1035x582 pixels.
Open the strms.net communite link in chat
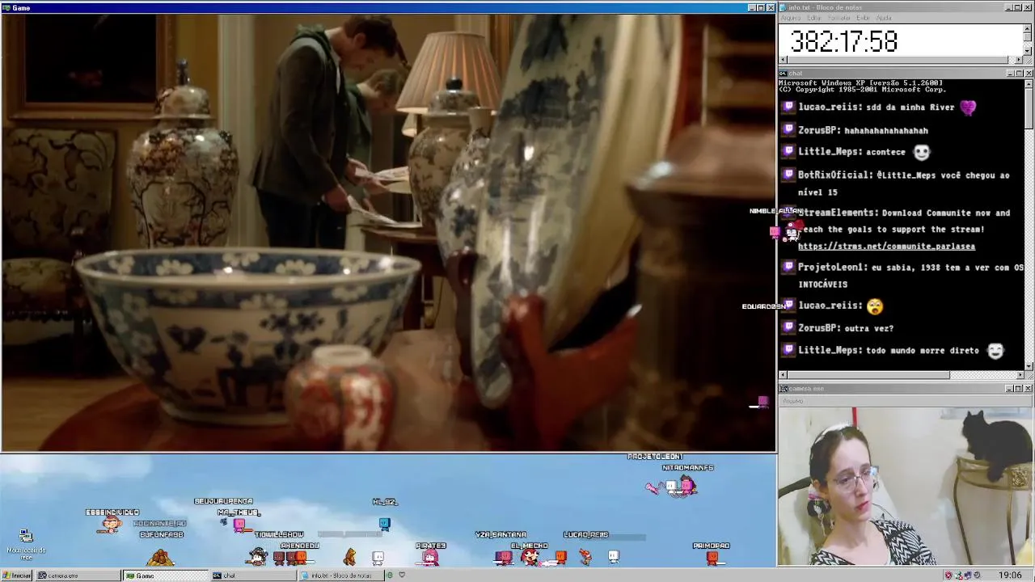click(x=886, y=247)
